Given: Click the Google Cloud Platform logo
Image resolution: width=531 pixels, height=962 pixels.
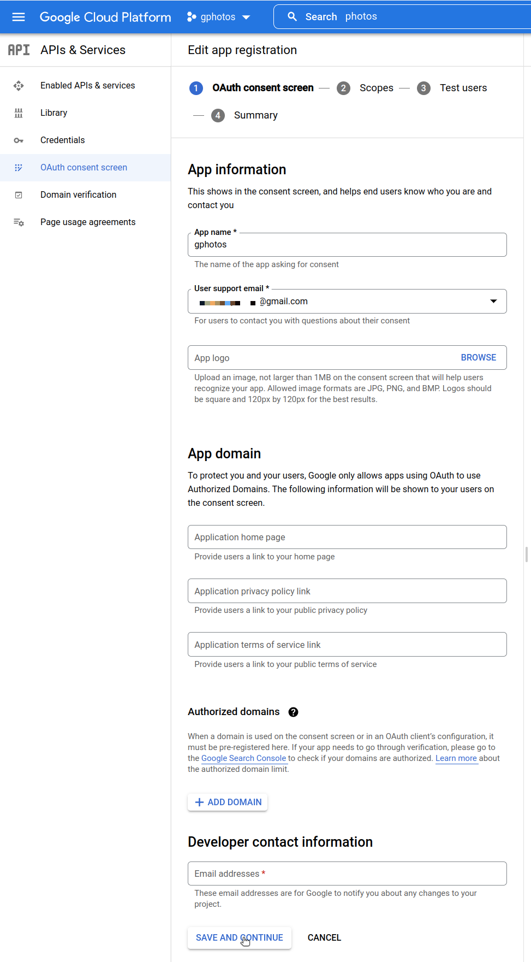Looking at the screenshot, I should pos(105,17).
